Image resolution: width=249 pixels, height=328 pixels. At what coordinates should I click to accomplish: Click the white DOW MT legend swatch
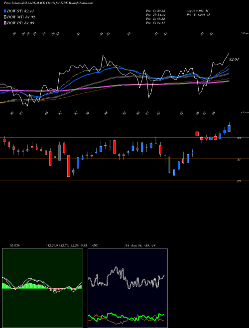coord(5,17)
